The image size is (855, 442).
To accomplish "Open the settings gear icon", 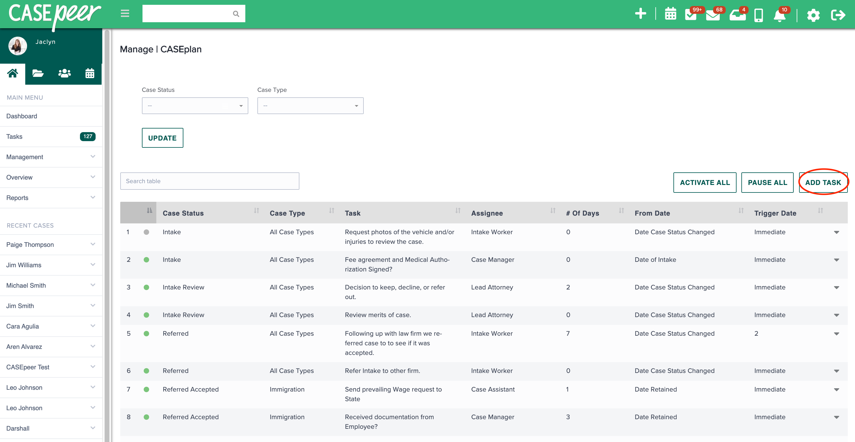I will (x=813, y=15).
